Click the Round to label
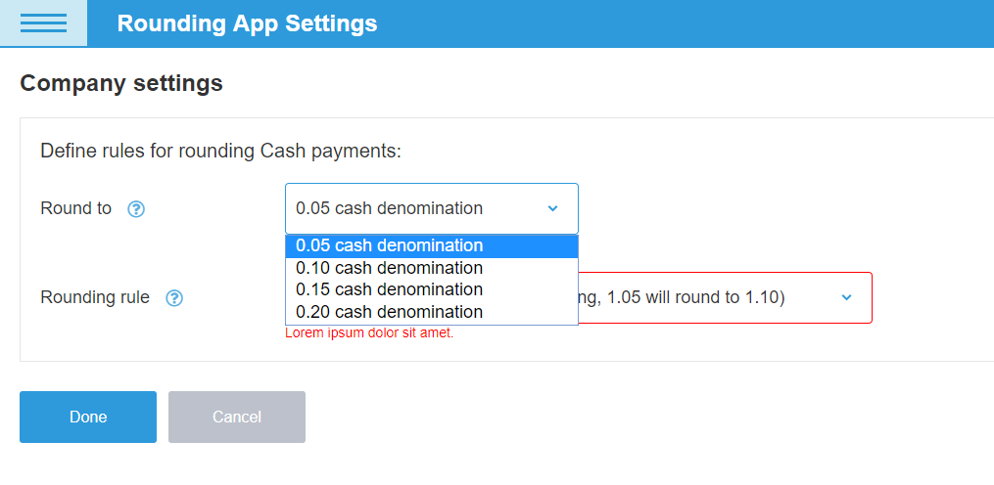This screenshot has height=485, width=994. [76, 208]
